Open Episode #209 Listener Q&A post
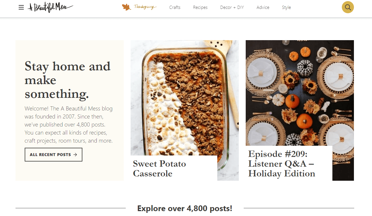Screen dimensions: 372x216 (x=282, y=164)
